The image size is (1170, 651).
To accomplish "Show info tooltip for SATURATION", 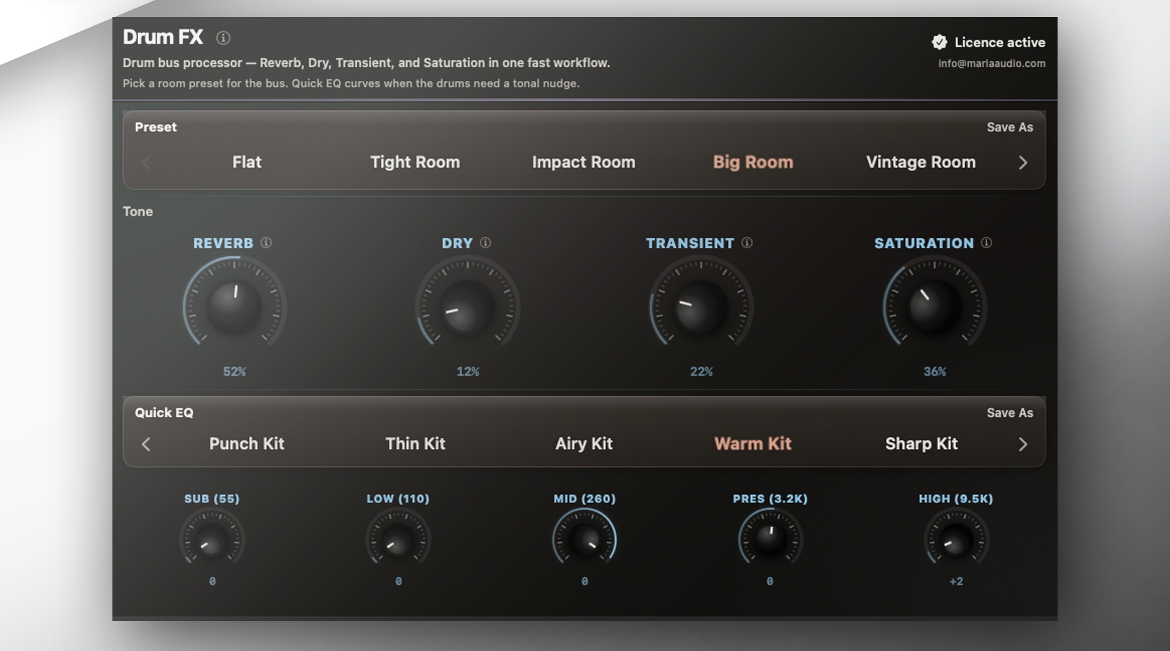I will pyautogui.click(x=987, y=242).
